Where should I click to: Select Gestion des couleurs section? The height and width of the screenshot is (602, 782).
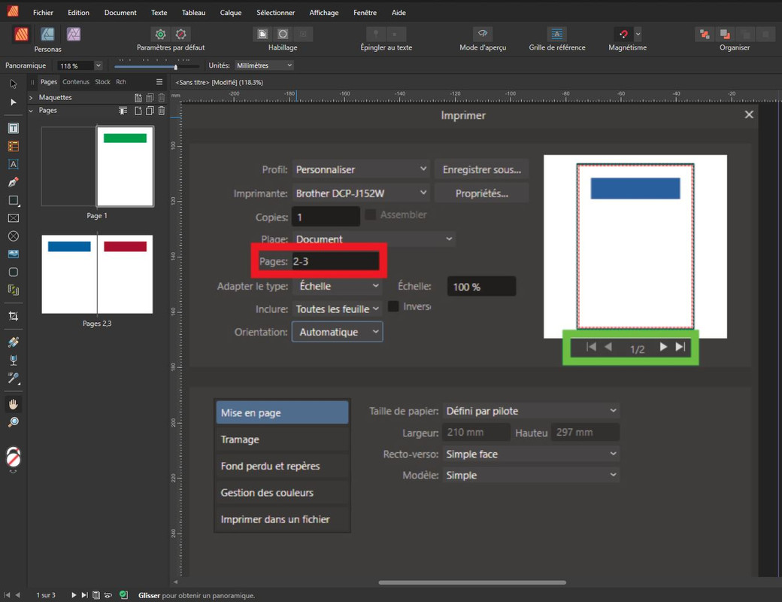click(x=282, y=493)
